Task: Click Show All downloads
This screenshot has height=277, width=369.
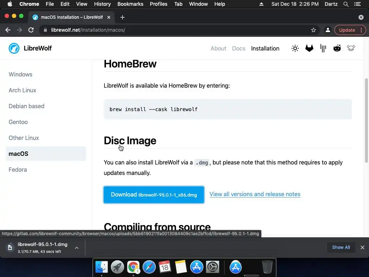Action: (x=341, y=247)
